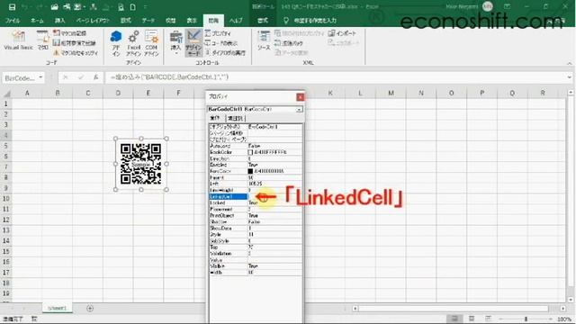Click the lightbulb 'tell me' search box
The width and height of the screenshot is (576, 324).
point(310,20)
